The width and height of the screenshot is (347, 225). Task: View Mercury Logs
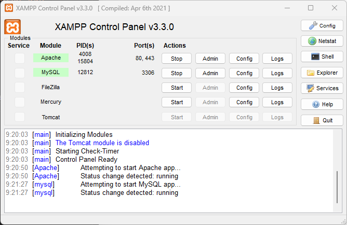click(x=277, y=102)
